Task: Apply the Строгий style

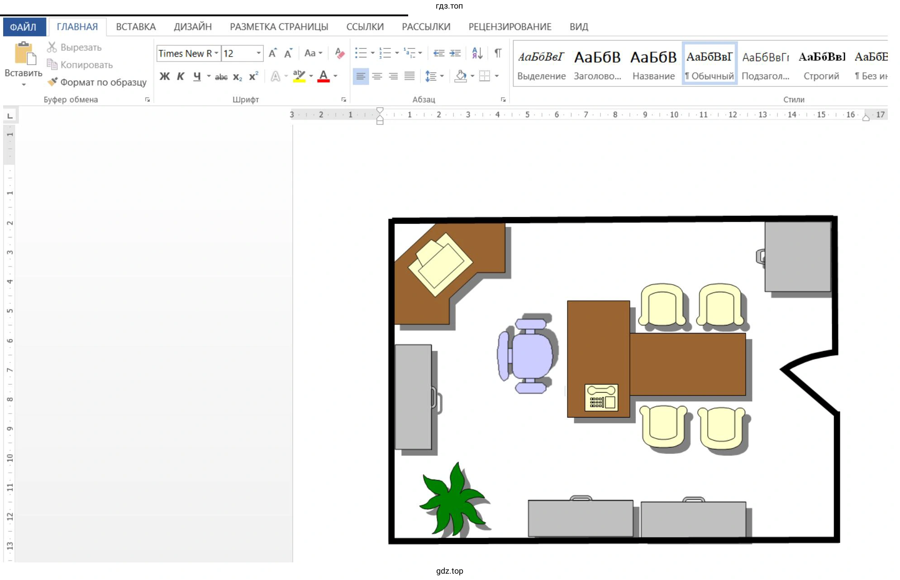Action: pos(822,65)
